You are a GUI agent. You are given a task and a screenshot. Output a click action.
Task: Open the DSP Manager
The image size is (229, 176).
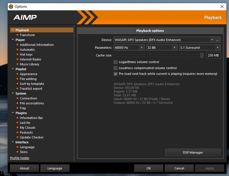pyautogui.click(x=193, y=152)
